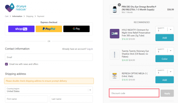
Task: Open the cart quantity badge on PRN product
Action: [119, 5]
